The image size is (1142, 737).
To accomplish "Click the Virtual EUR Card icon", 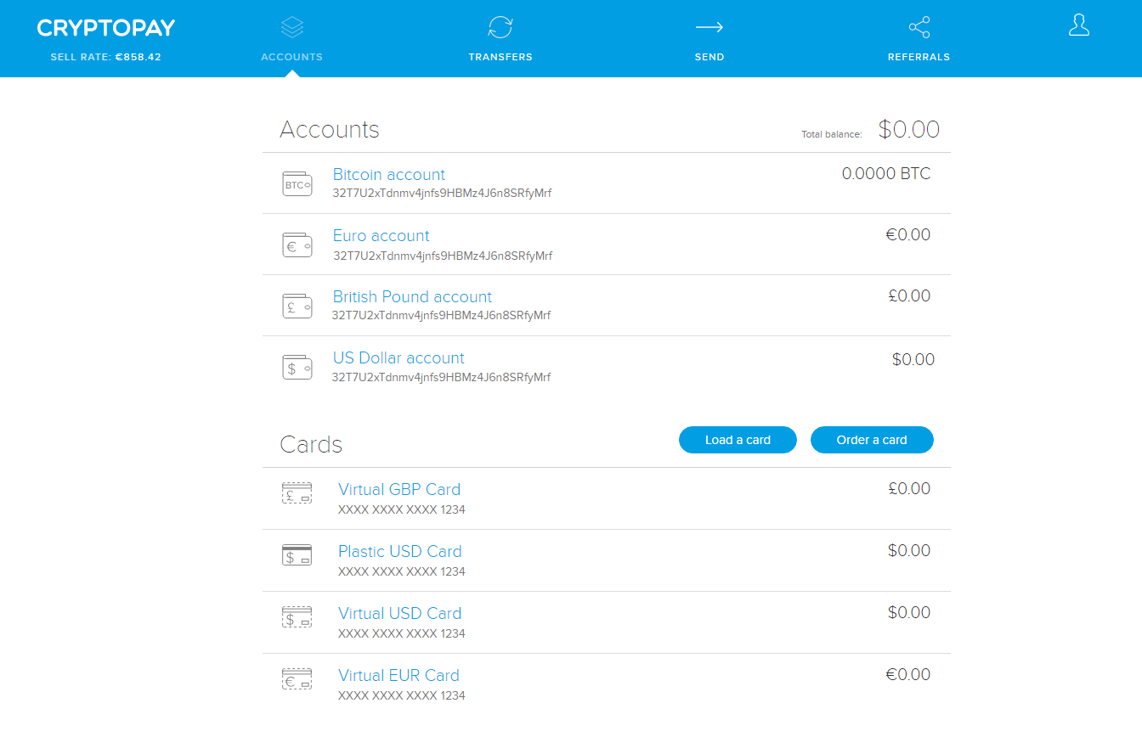I will pos(297,678).
